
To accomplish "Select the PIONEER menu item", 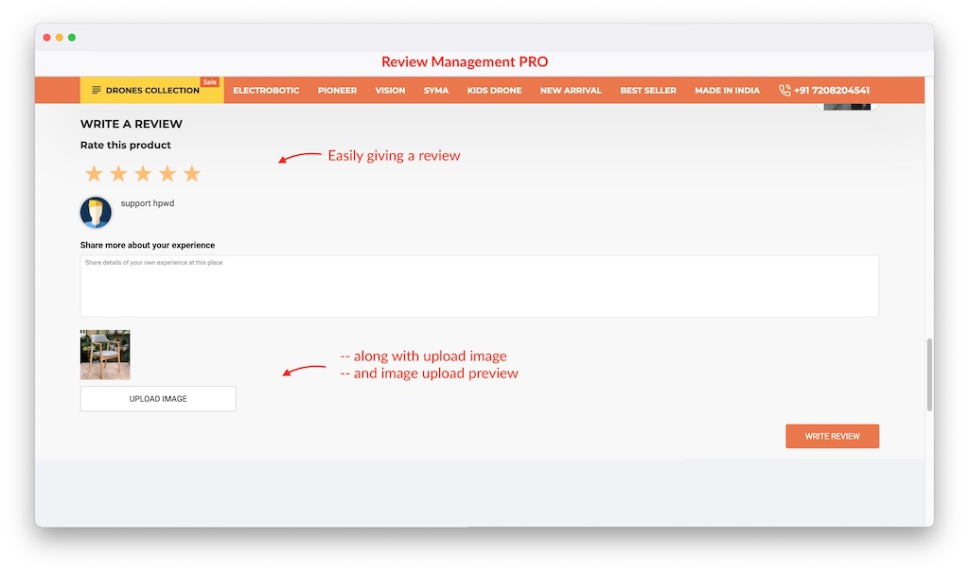I will (x=337, y=90).
